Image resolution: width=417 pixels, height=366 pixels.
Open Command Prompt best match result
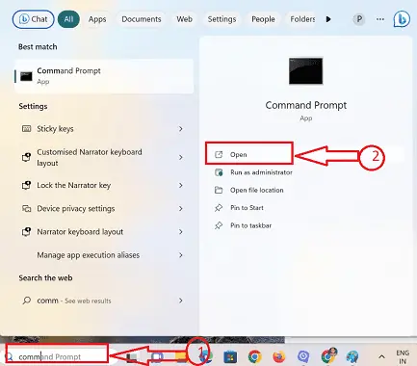(104, 76)
